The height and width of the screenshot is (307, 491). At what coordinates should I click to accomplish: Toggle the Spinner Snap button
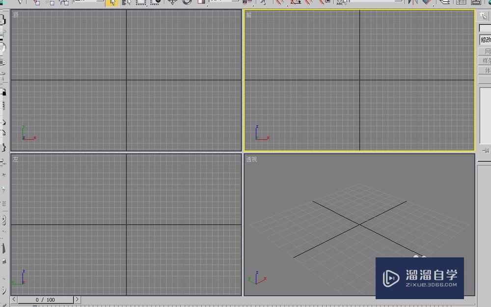tap(325, 2)
